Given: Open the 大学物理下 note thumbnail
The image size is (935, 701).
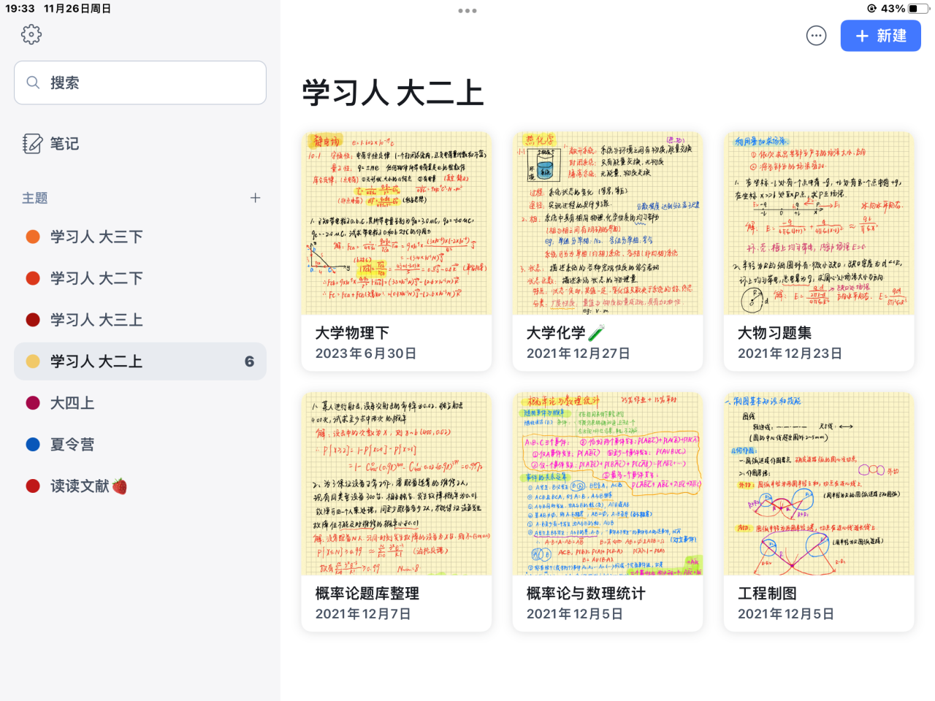Looking at the screenshot, I should pos(397,223).
